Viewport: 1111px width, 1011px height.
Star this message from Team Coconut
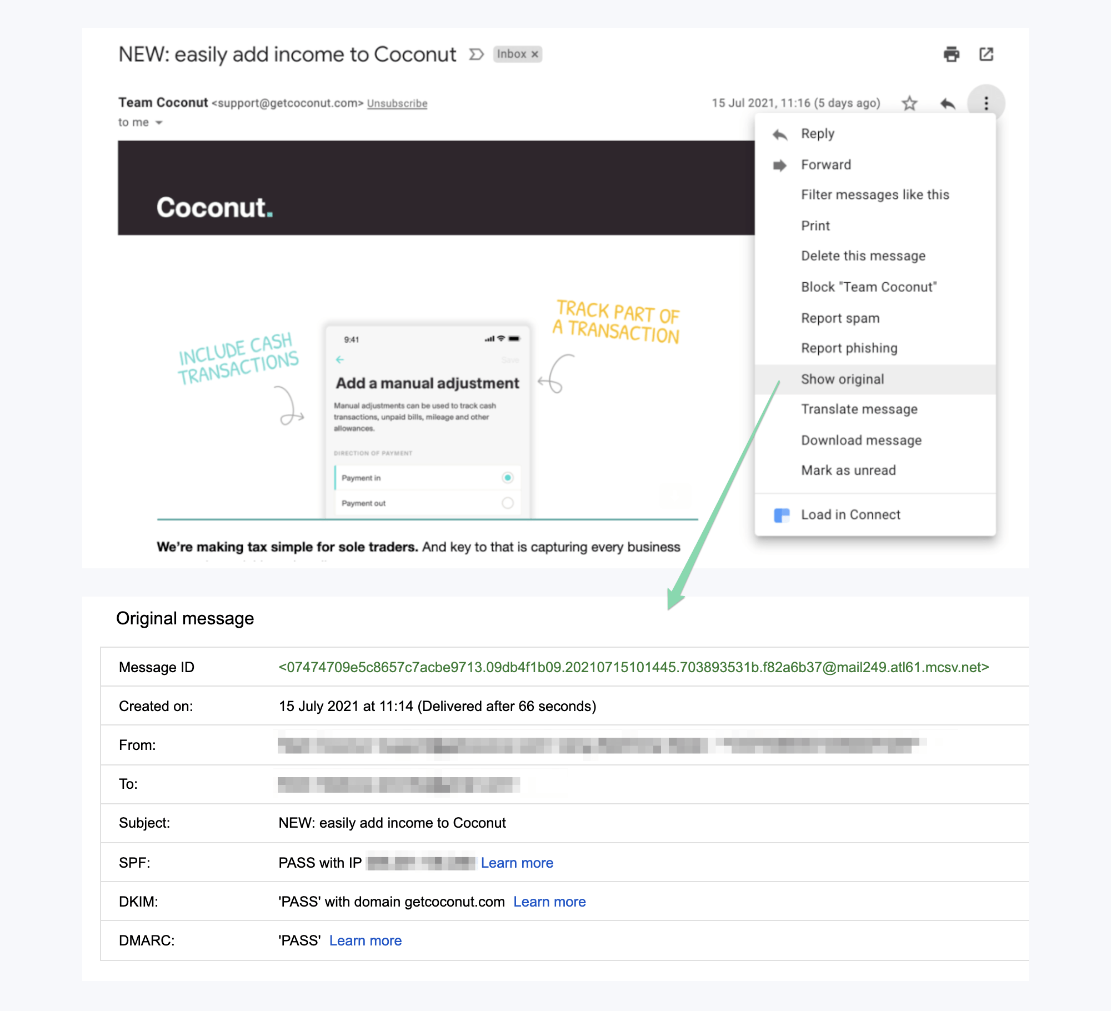[909, 103]
